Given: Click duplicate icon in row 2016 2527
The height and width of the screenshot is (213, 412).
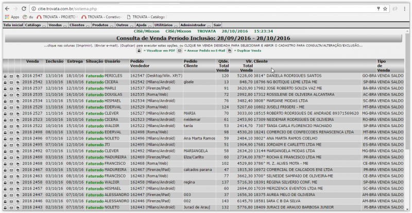Looking at the screenshot, I should pyautogui.click(x=18, y=114).
